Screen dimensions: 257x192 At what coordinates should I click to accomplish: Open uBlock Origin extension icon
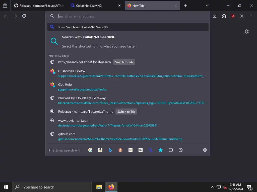(233, 16)
